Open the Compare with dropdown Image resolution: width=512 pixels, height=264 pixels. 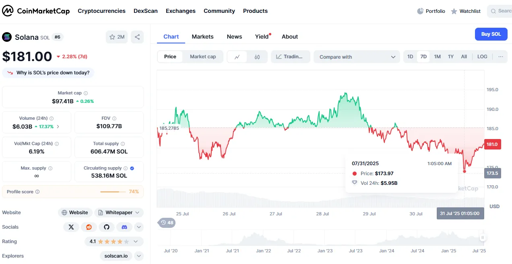(357, 57)
